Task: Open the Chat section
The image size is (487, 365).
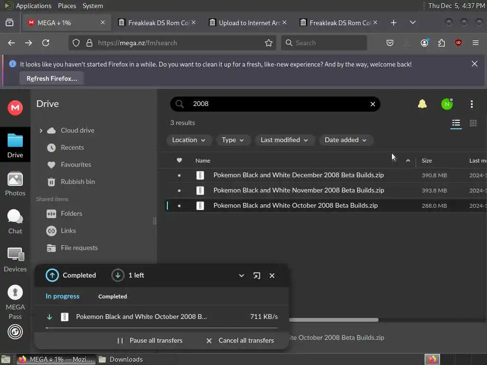Action: pyautogui.click(x=15, y=221)
